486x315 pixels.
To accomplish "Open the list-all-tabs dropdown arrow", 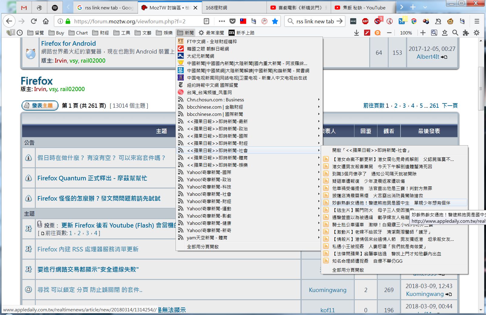I will (x=425, y=7).
